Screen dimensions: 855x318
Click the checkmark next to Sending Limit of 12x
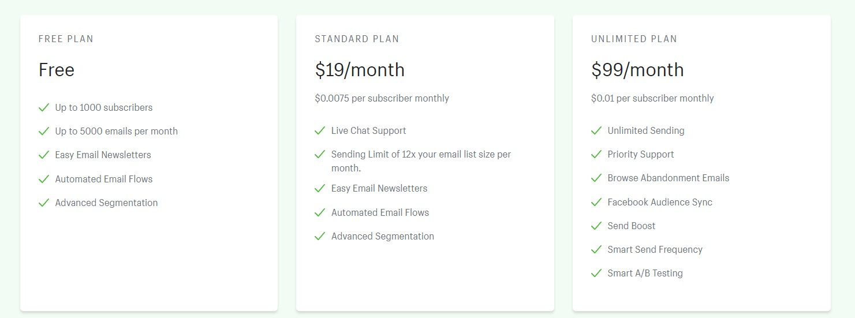tap(320, 154)
